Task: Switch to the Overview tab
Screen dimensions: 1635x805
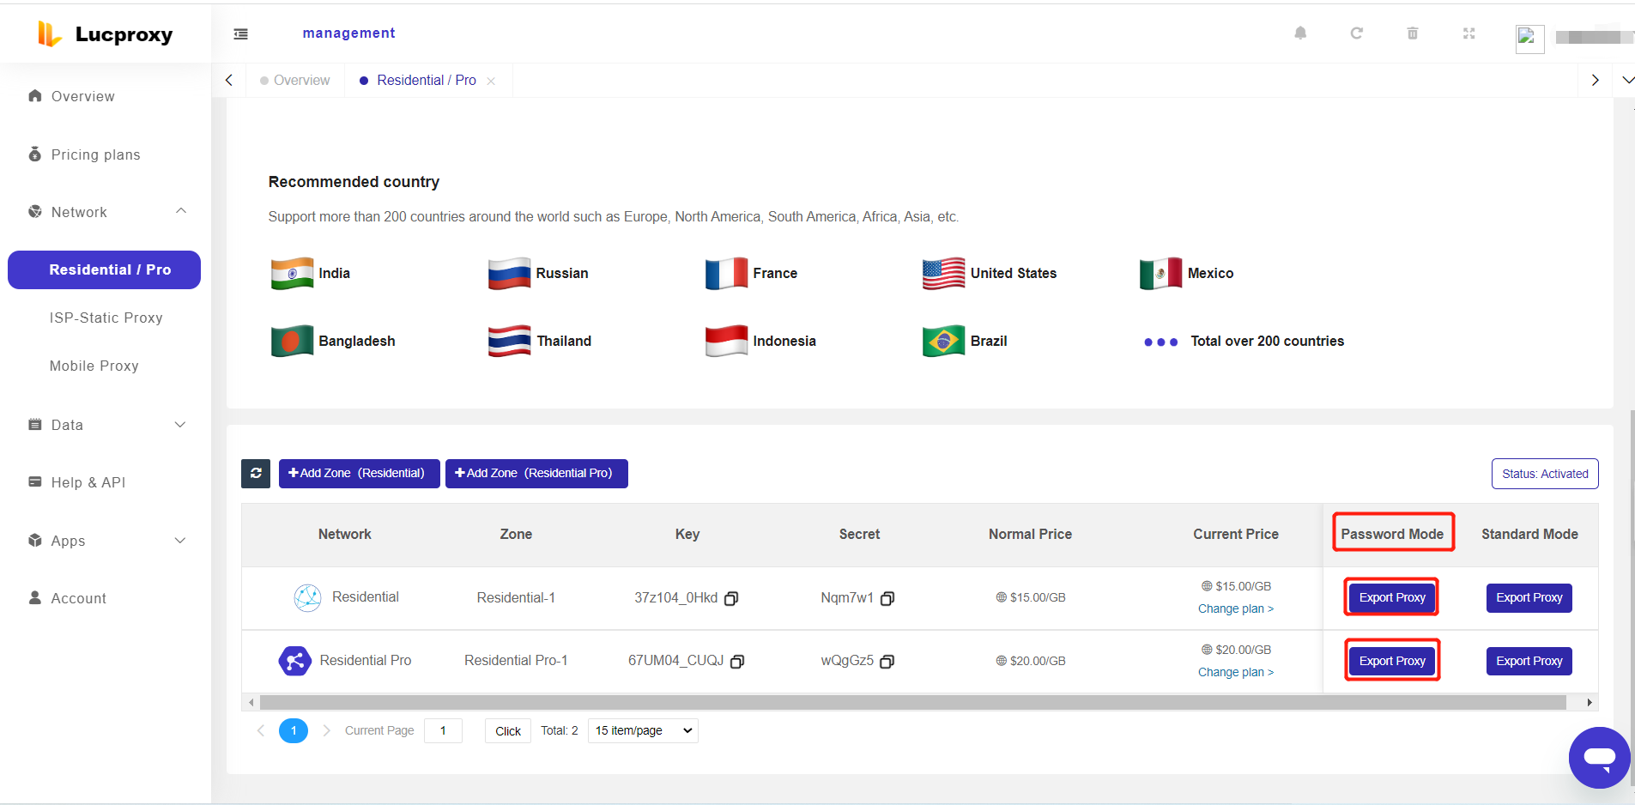Action: 294,80
